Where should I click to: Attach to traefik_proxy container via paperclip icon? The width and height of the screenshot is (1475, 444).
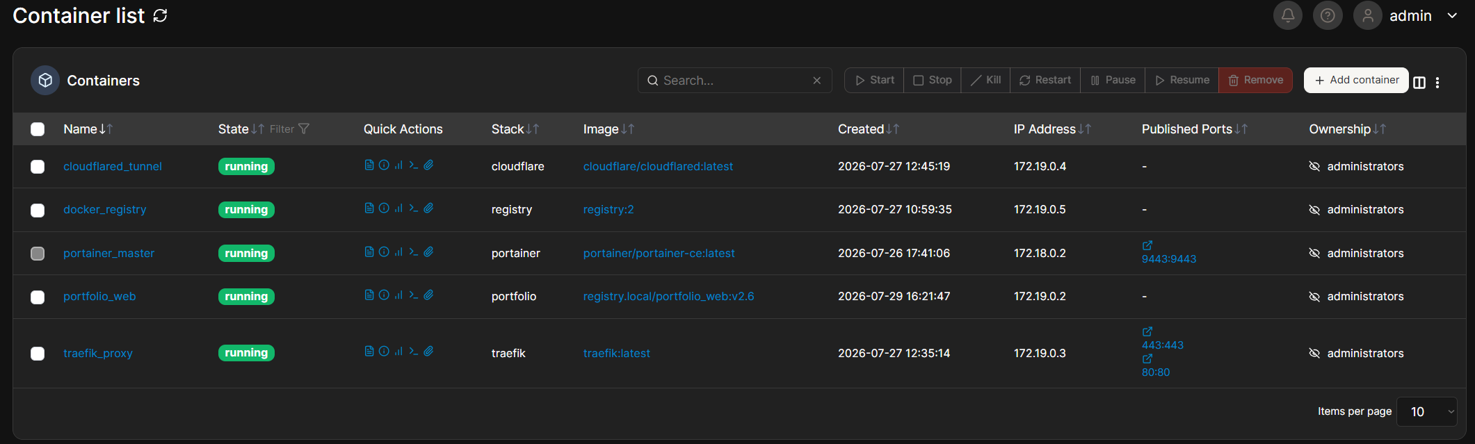[428, 352]
